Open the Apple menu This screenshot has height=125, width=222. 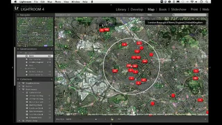(x=15, y=2)
